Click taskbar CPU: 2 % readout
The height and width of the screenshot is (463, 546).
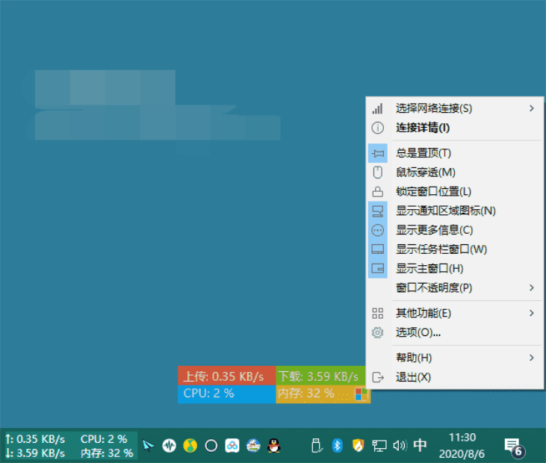[104, 439]
